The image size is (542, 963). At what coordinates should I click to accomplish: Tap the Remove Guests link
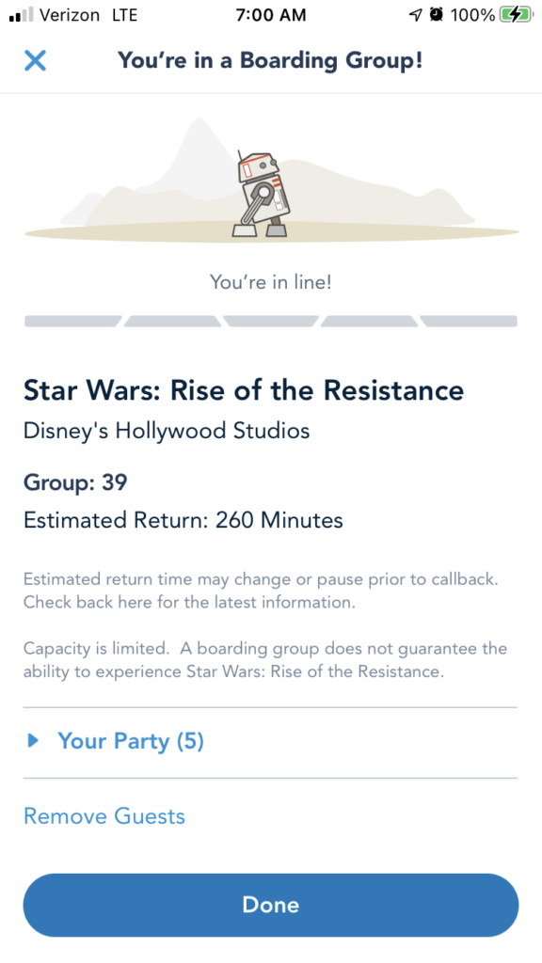pos(104,816)
